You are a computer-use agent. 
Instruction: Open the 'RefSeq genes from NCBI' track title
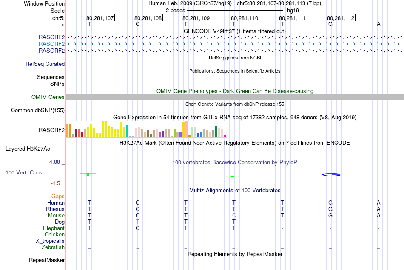tap(235, 58)
